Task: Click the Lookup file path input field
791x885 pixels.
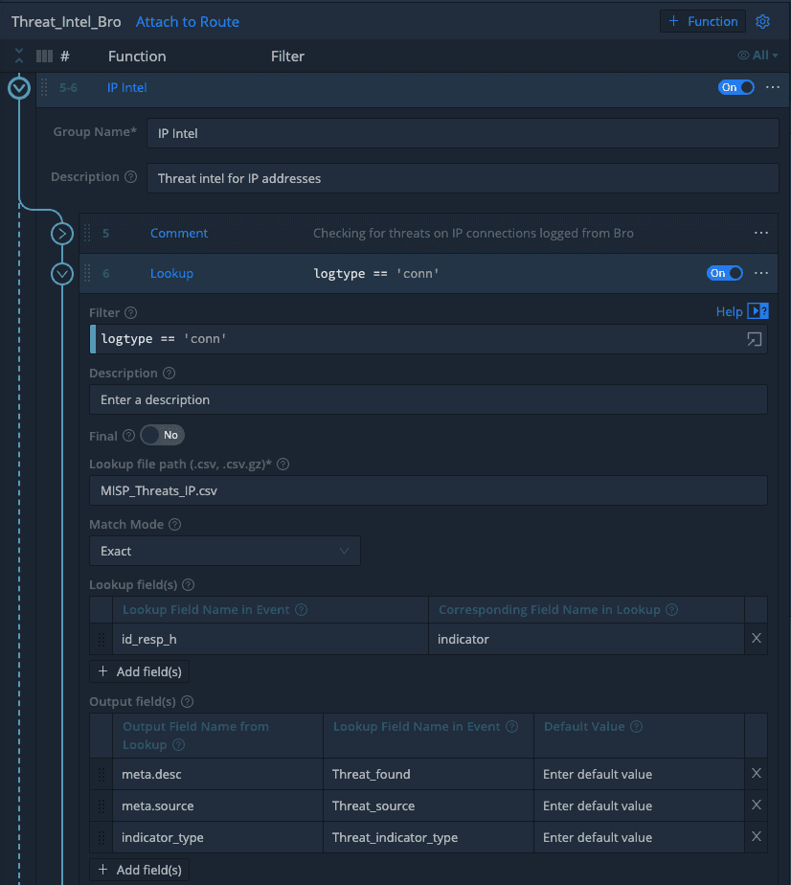Action: point(427,490)
